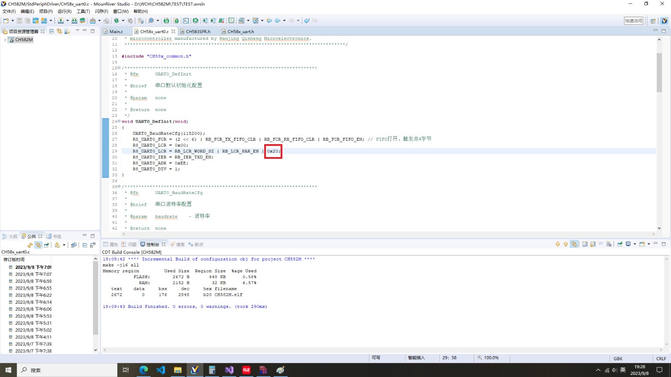Switch to the 书签 bookmarks tab

tap(54, 236)
